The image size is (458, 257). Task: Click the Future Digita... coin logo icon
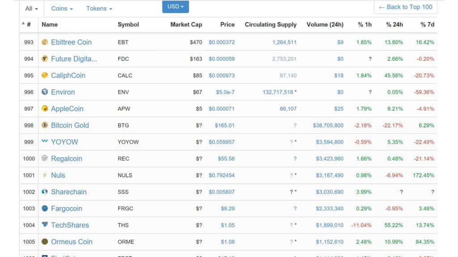coord(45,59)
